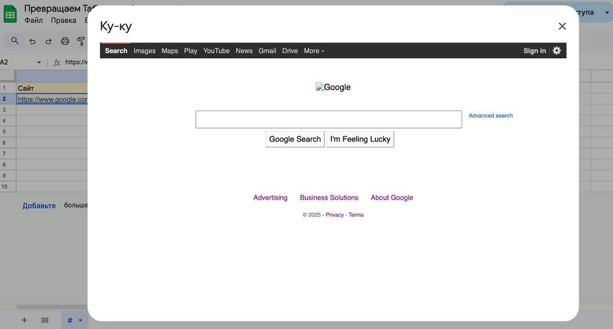Viewport: 613px width, 329px height.
Task: Open the Privacy link
Action: coord(335,215)
